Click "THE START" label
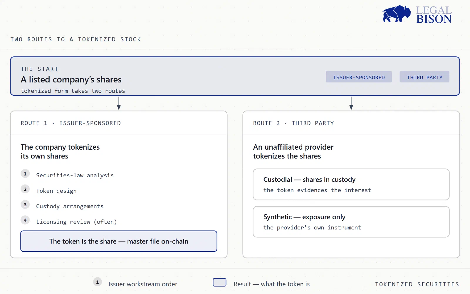The width and height of the screenshot is (470, 294). [x=39, y=69]
